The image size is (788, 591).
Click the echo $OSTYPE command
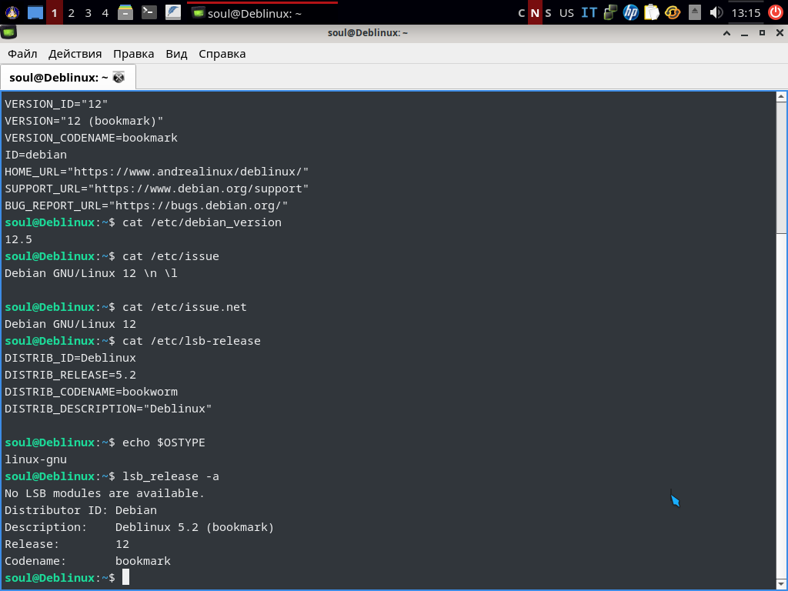coord(164,442)
